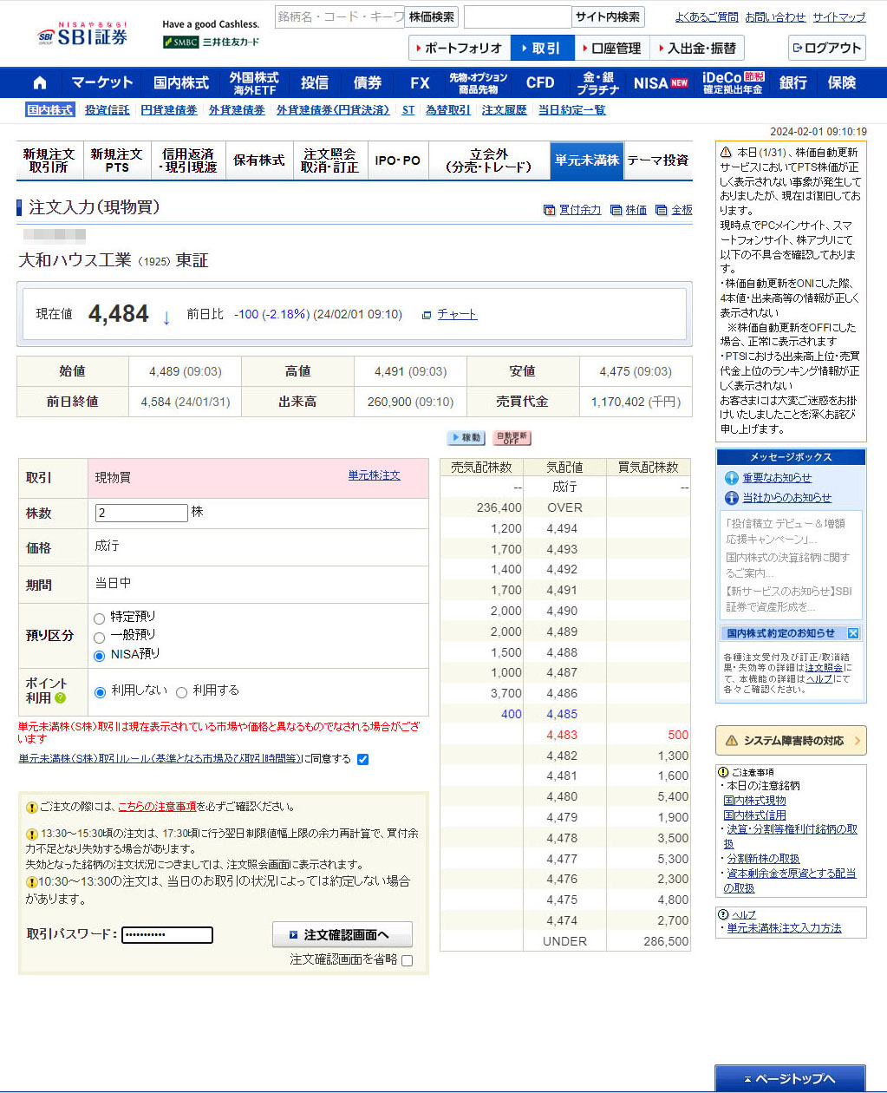Click the 株数 quantity input field
The image size is (887, 1093).
141,513
